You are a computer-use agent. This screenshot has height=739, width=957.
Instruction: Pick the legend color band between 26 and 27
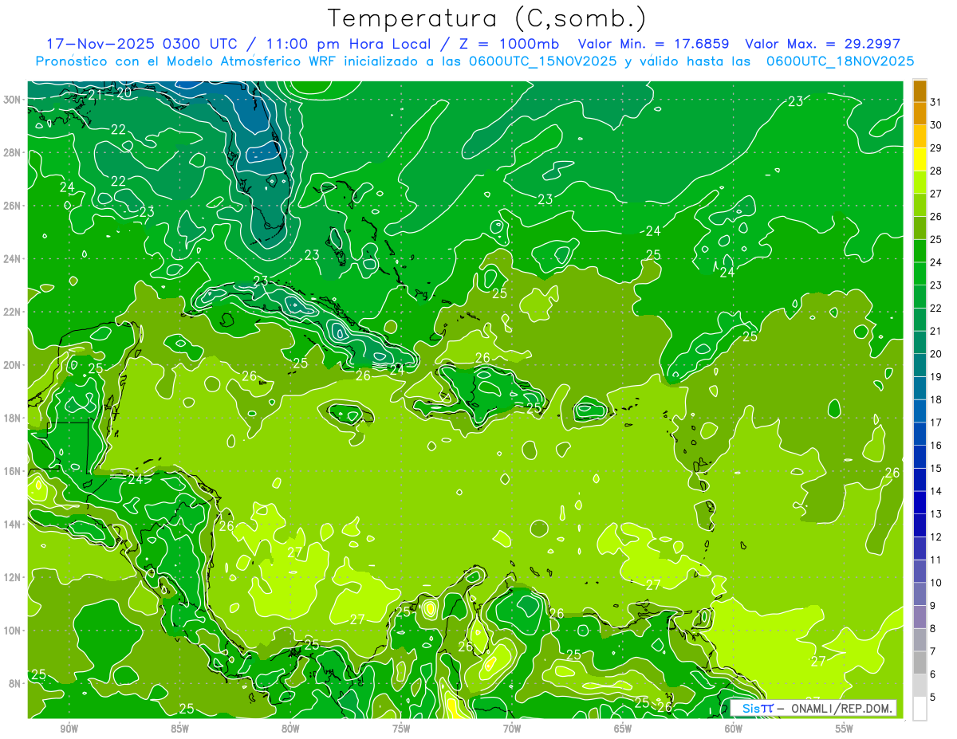point(920,206)
